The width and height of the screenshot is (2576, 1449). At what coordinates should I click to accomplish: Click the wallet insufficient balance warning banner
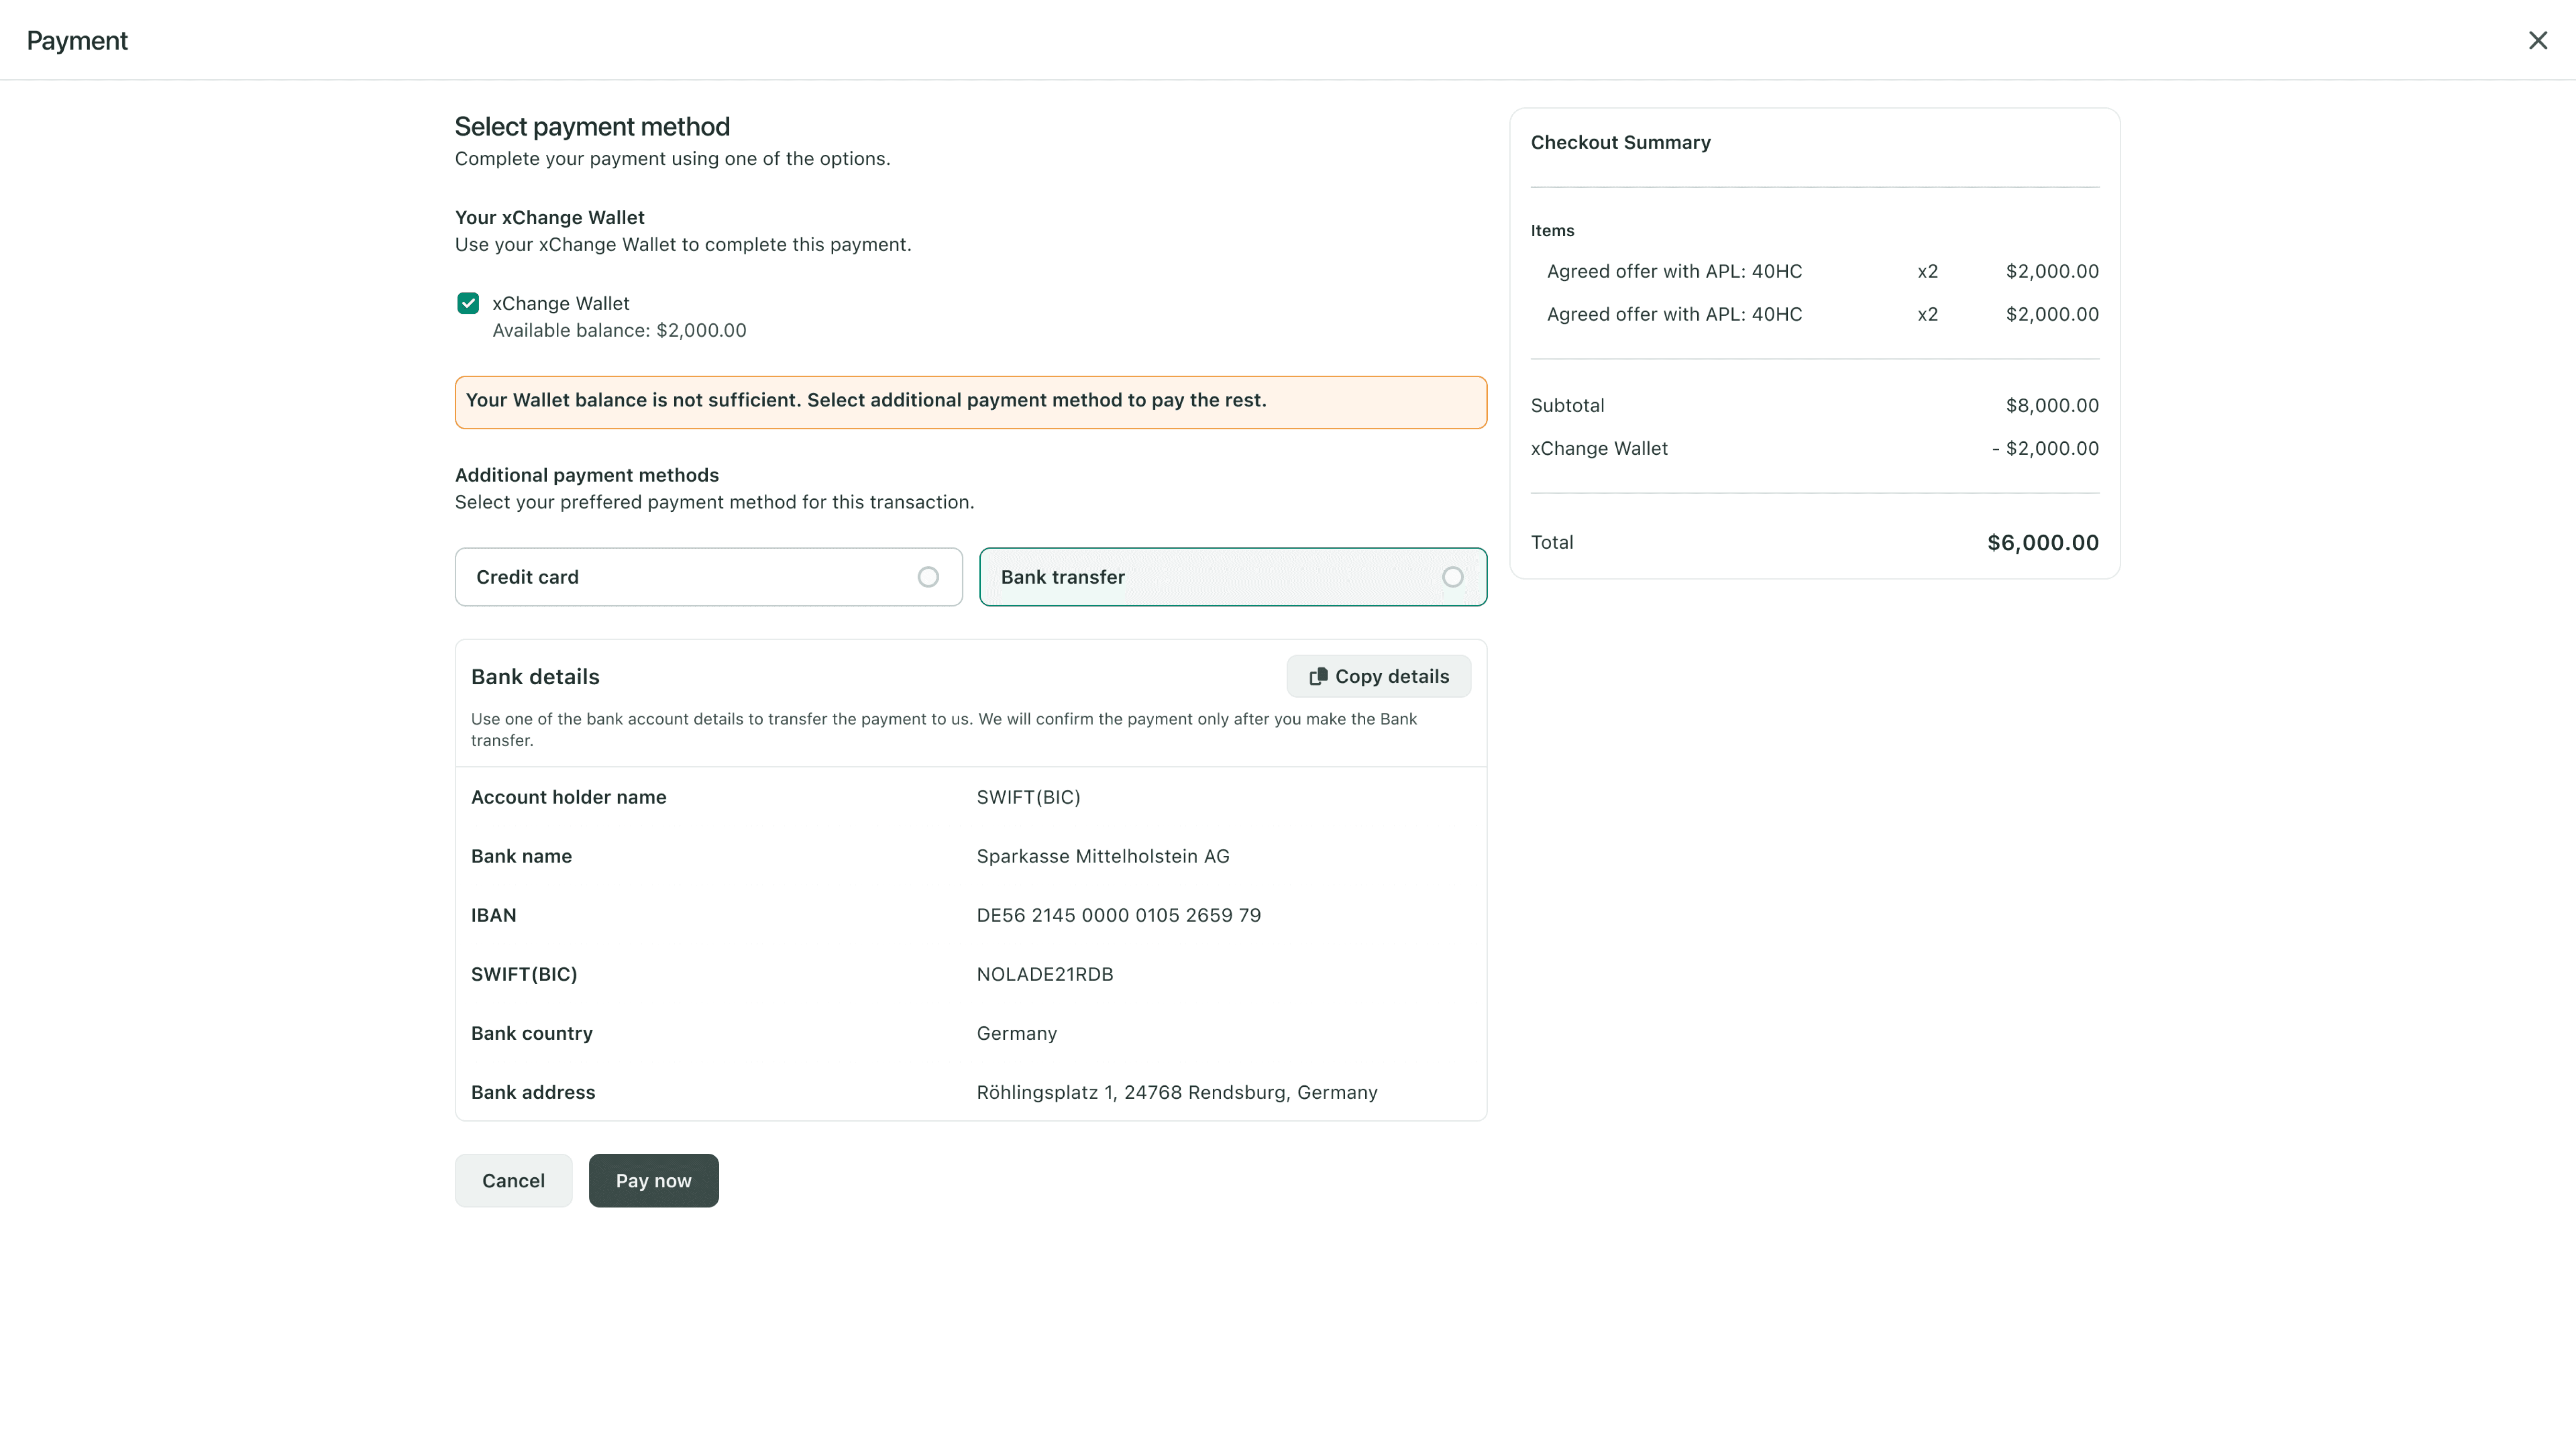971,402
